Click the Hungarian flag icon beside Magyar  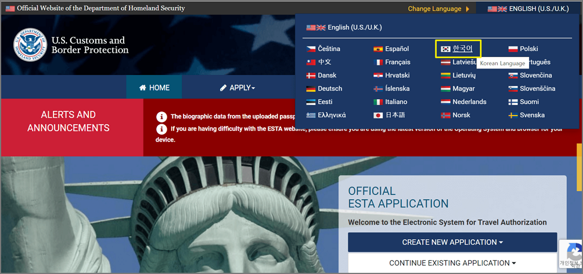[445, 89]
